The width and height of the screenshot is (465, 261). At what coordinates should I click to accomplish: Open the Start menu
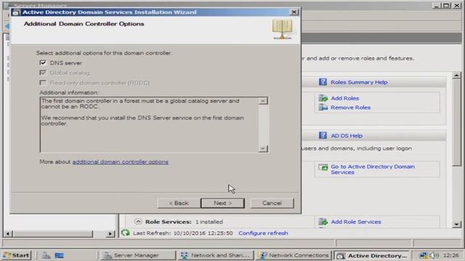point(16,255)
